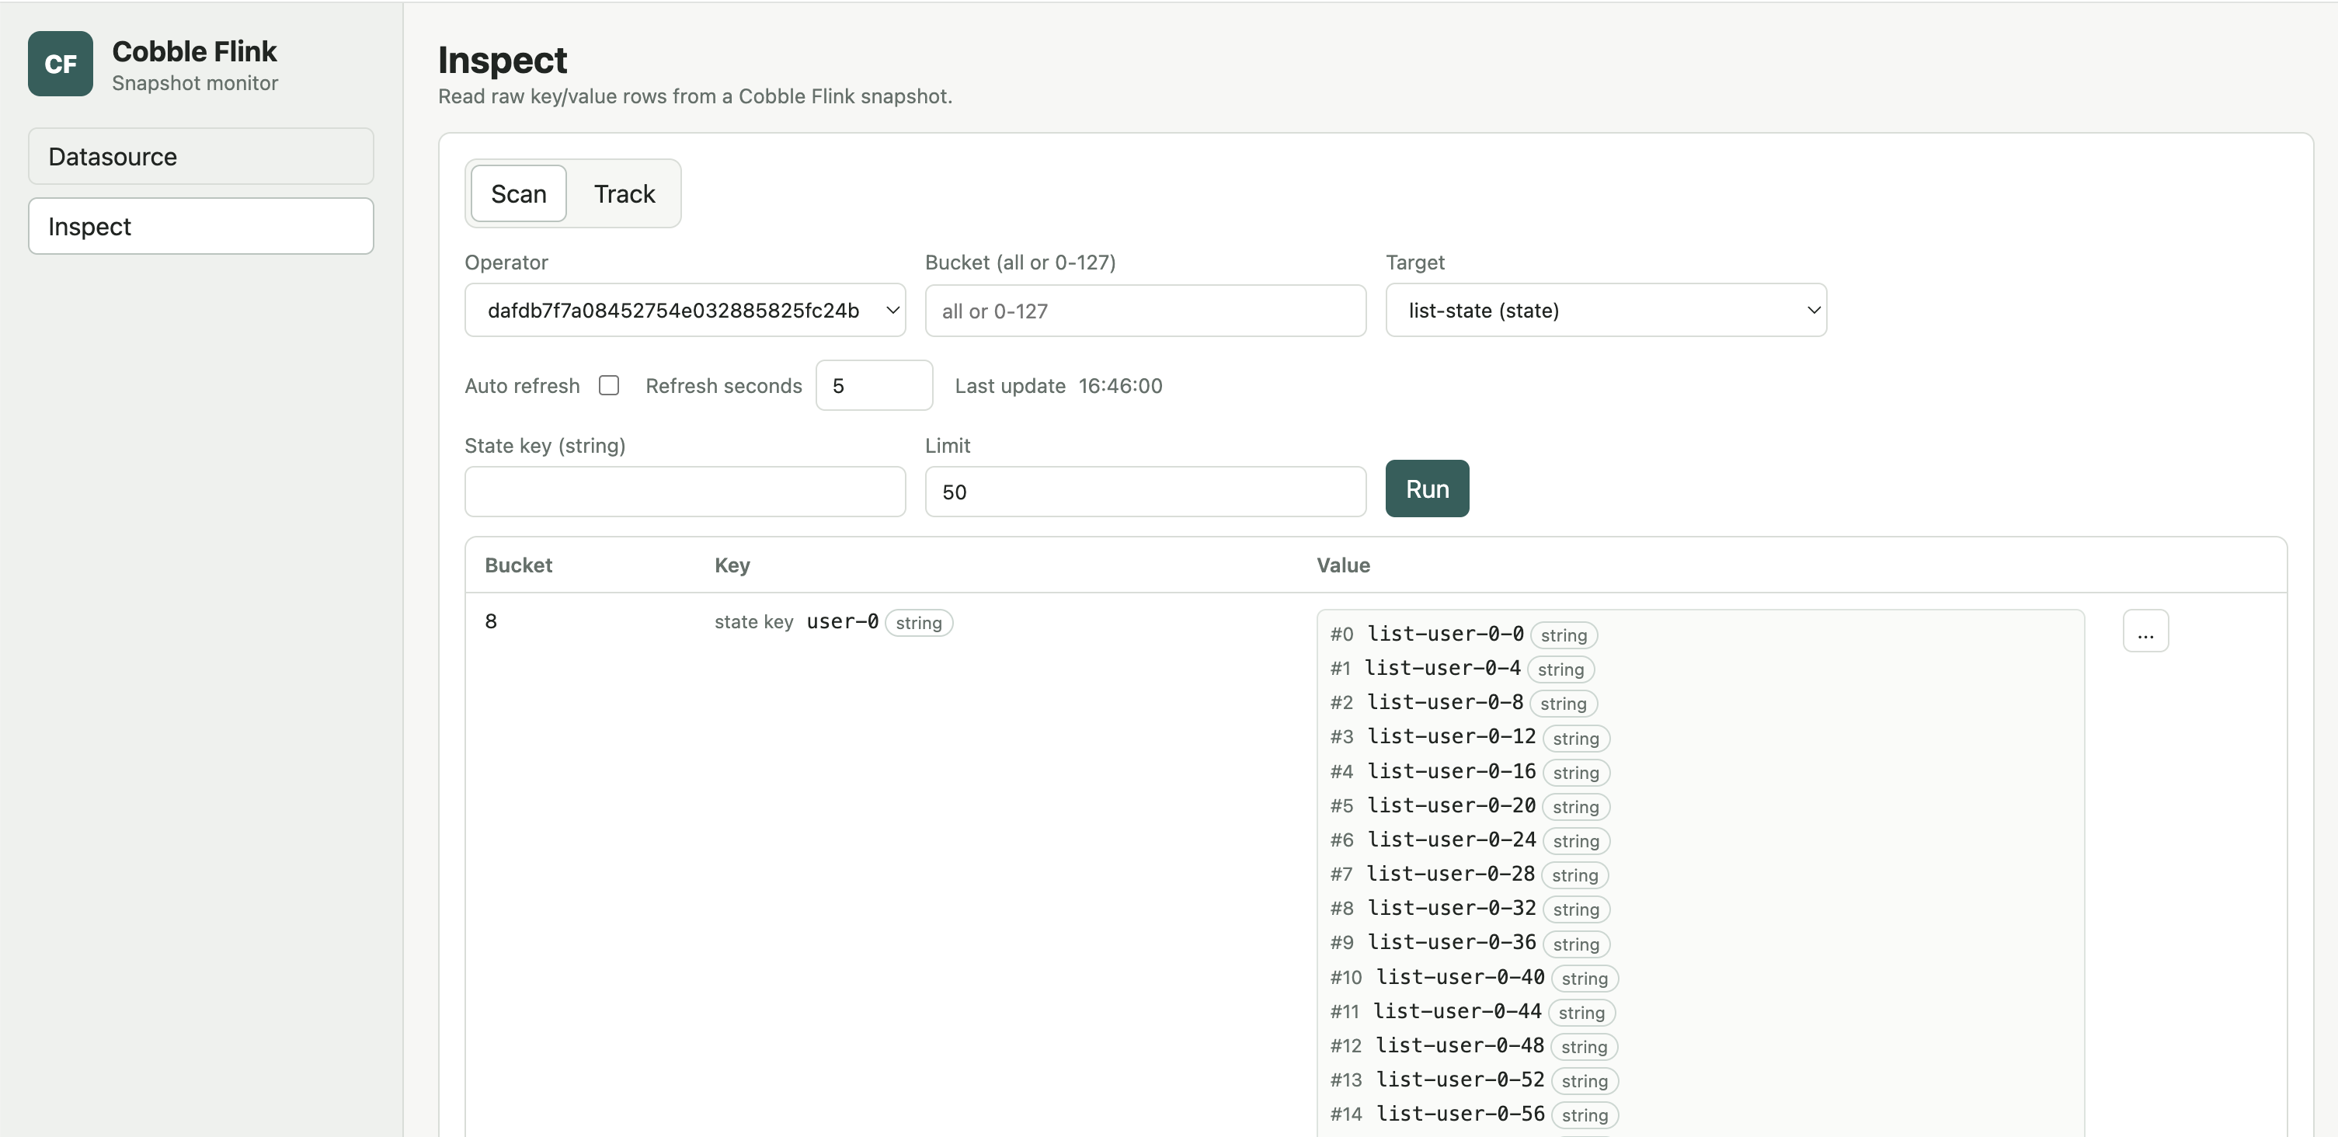Switch to the Scan tab
The image size is (2338, 1137).
point(518,193)
